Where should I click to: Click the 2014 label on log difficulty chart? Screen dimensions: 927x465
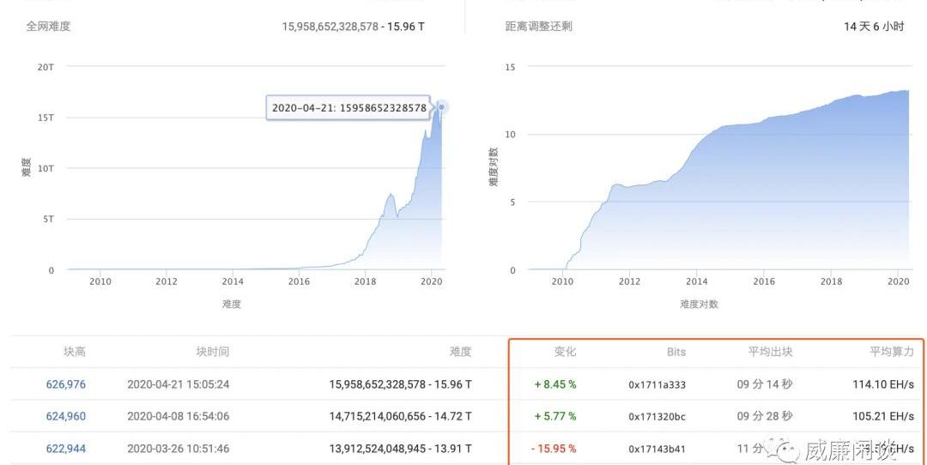[x=697, y=281]
